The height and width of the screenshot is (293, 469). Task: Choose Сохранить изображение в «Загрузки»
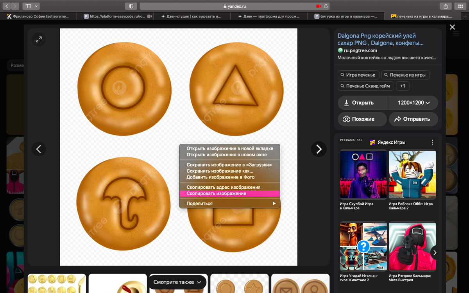point(230,165)
